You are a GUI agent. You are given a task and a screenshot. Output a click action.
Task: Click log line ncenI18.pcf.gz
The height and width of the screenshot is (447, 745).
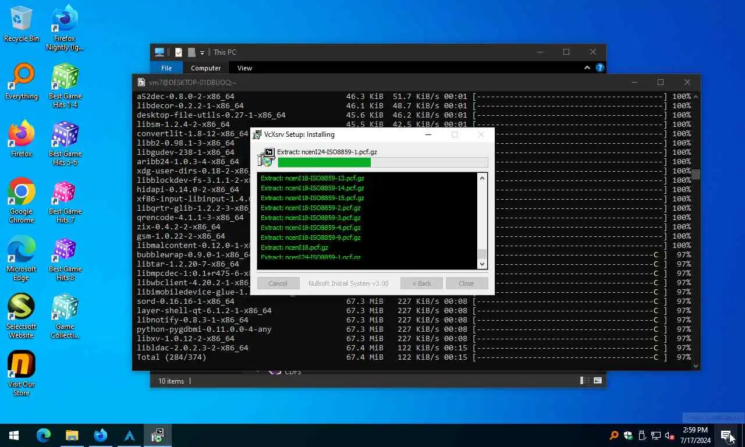[294, 247]
